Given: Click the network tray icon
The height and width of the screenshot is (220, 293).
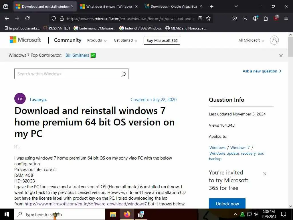Looking at the screenshot, I should (x=249, y=214).
